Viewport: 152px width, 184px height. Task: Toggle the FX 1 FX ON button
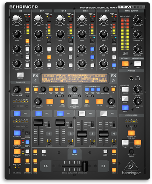point(50,101)
